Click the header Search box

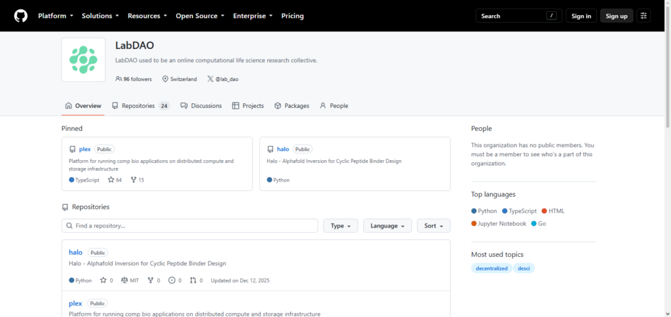(519, 16)
